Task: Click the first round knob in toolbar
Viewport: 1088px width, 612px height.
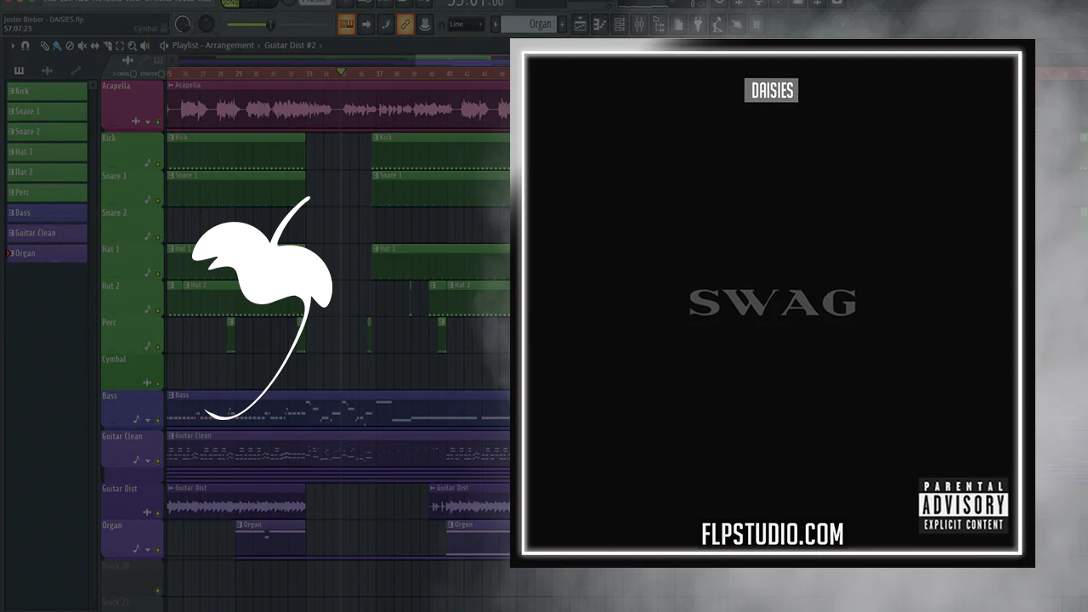Action: tap(183, 25)
